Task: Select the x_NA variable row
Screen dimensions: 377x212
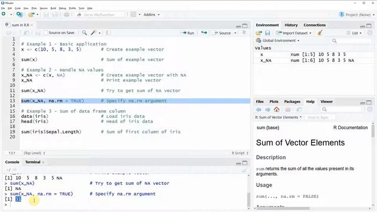Action: coord(314,60)
